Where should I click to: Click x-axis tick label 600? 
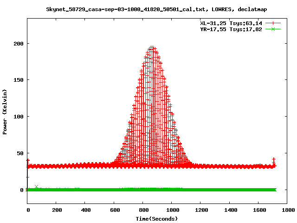pyautogui.click(x=115, y=210)
